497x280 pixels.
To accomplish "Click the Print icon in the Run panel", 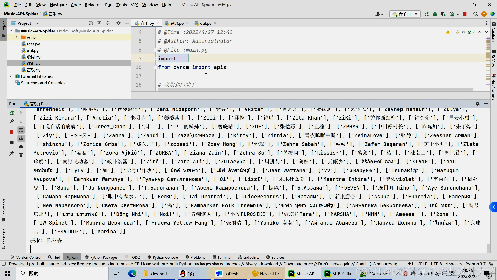I will click(21, 147).
